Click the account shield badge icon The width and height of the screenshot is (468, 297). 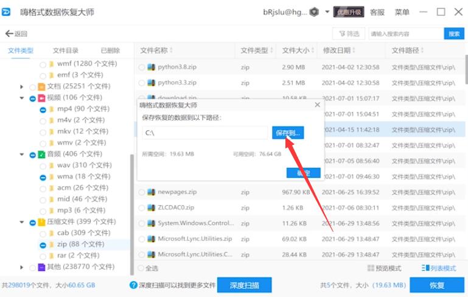(x=314, y=12)
